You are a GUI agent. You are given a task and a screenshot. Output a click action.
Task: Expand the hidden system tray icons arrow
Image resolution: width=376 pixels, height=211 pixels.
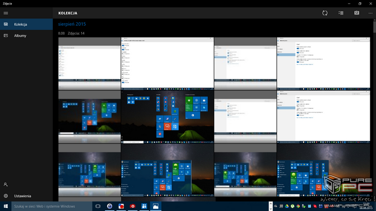(270, 206)
